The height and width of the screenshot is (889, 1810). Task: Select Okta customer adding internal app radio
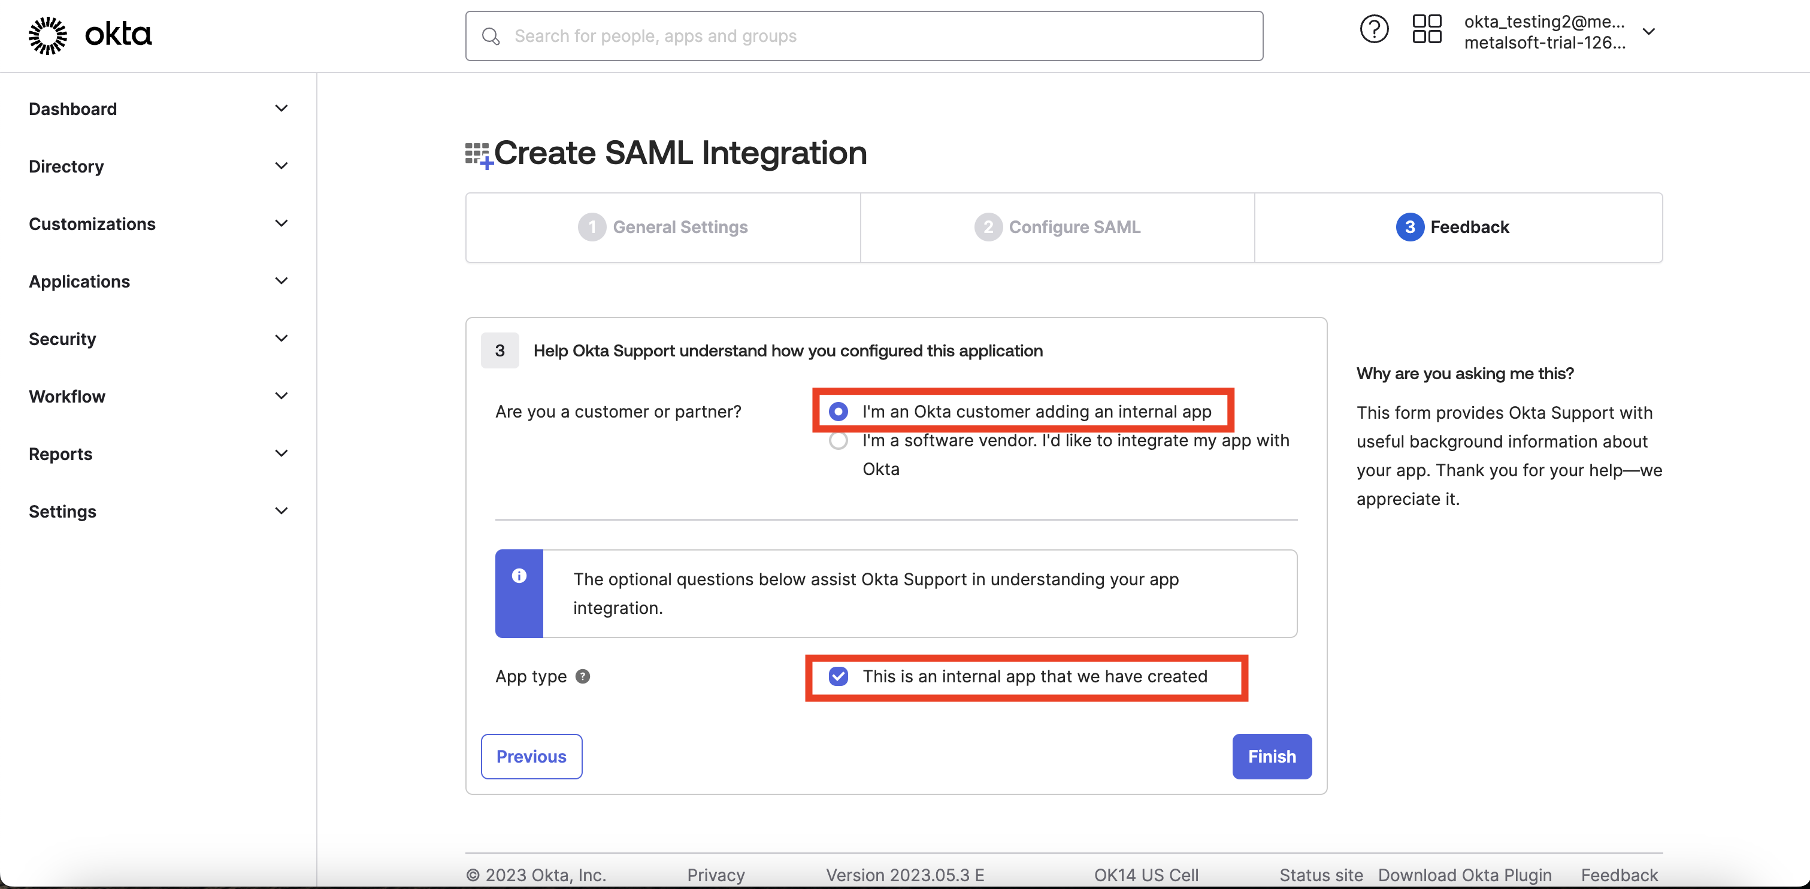tap(839, 411)
